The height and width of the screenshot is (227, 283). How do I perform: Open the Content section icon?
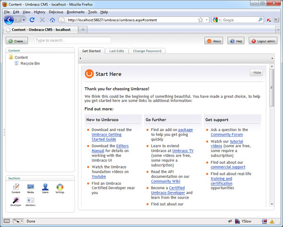point(16,188)
